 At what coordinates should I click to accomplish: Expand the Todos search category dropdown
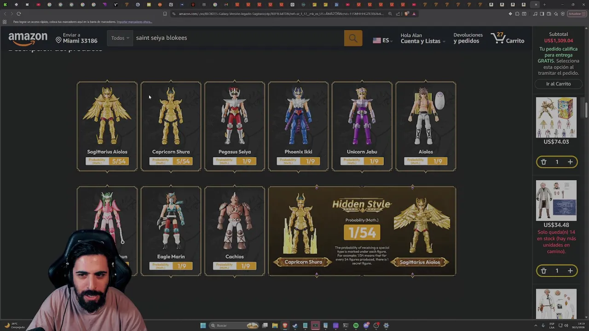(120, 38)
